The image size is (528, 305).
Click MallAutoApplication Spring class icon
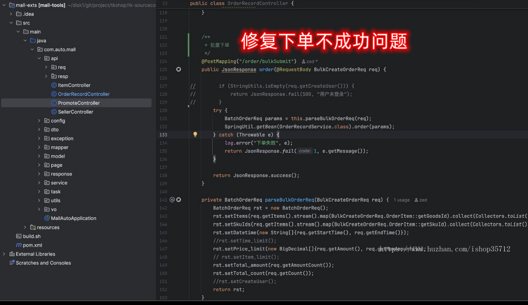pos(47,218)
